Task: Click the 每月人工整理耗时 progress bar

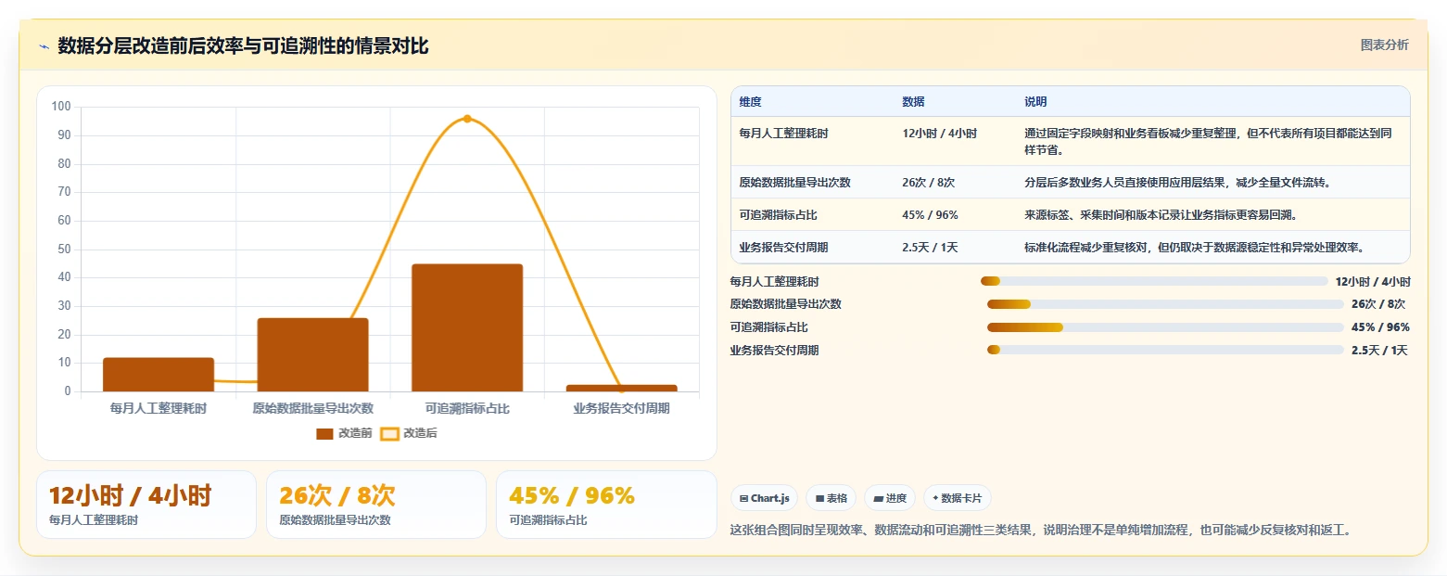Action: pos(1154,281)
